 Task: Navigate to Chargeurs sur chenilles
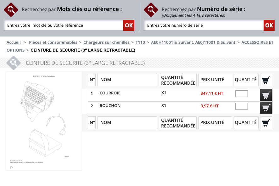pyautogui.click(x=106, y=42)
